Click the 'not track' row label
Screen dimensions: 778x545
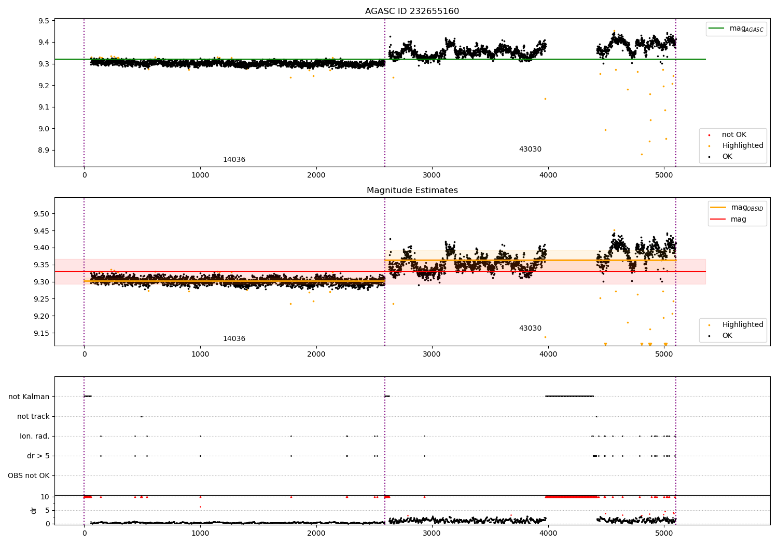pyautogui.click(x=33, y=416)
